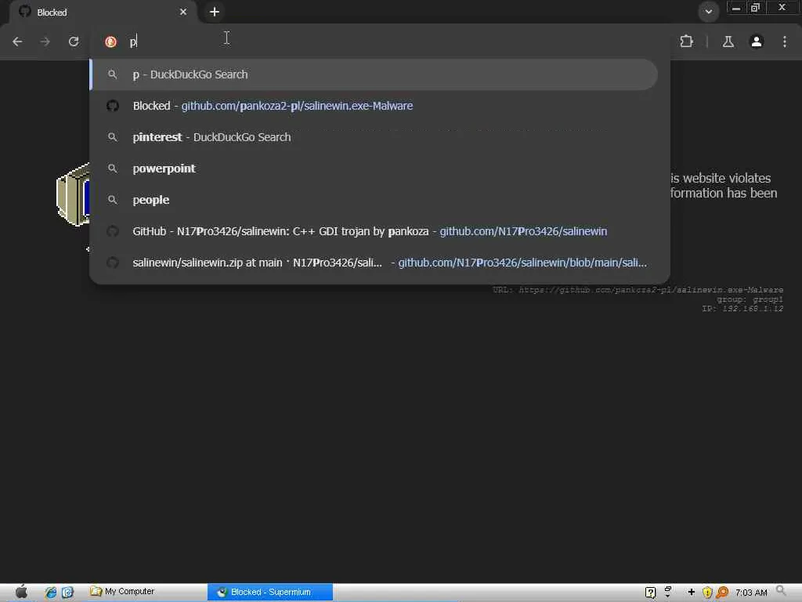Click the second quick launch icon after Internet Explorer
The width and height of the screenshot is (802, 602).
(67, 593)
